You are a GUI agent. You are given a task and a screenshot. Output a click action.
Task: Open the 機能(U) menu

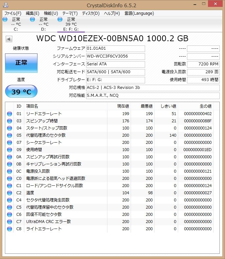pos(51,13)
